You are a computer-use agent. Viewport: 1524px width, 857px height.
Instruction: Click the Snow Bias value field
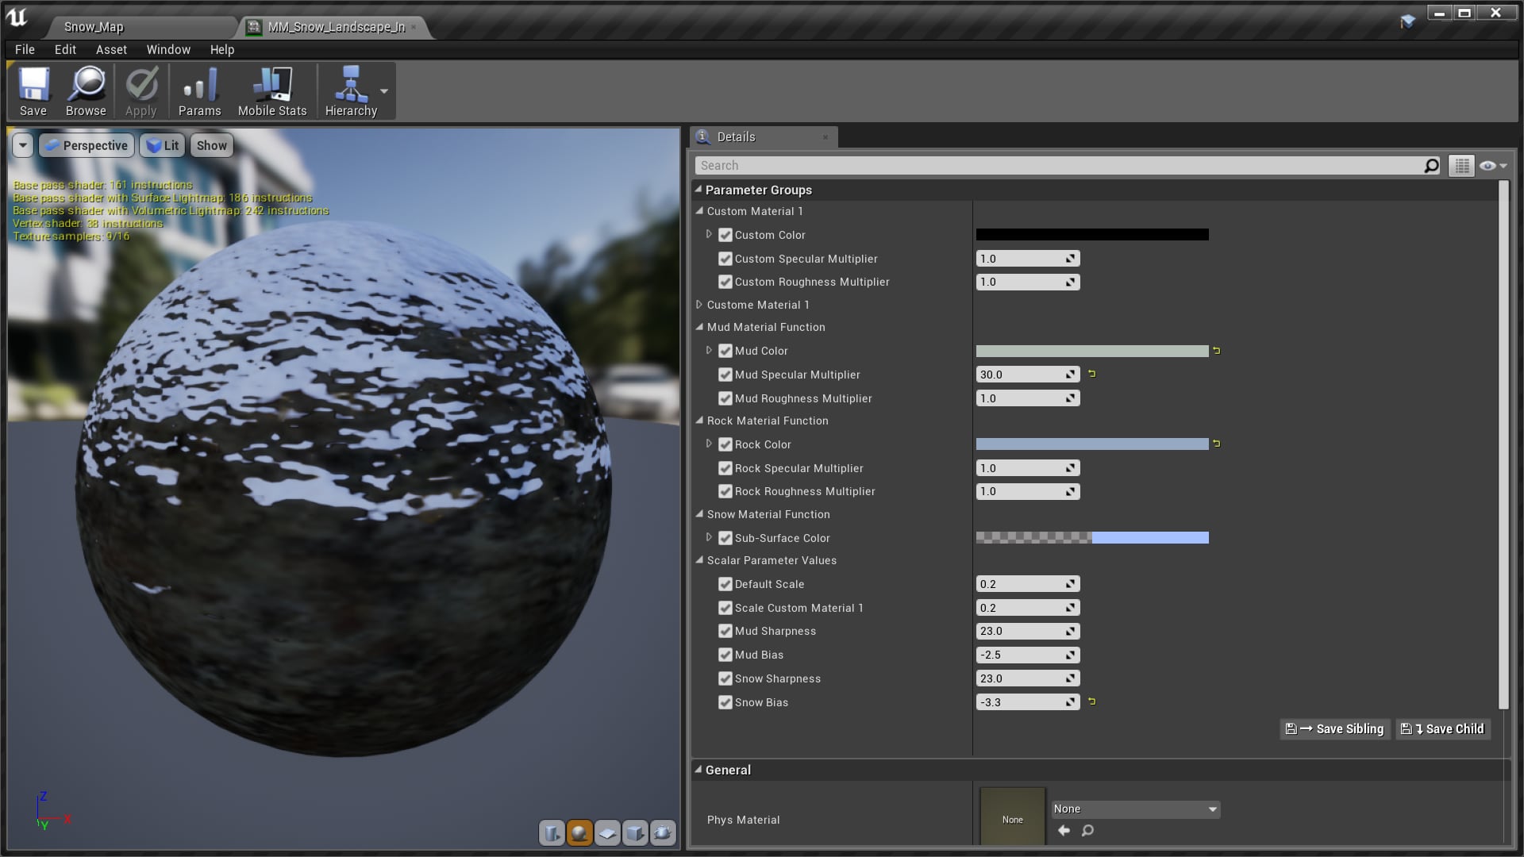[x=1028, y=702]
